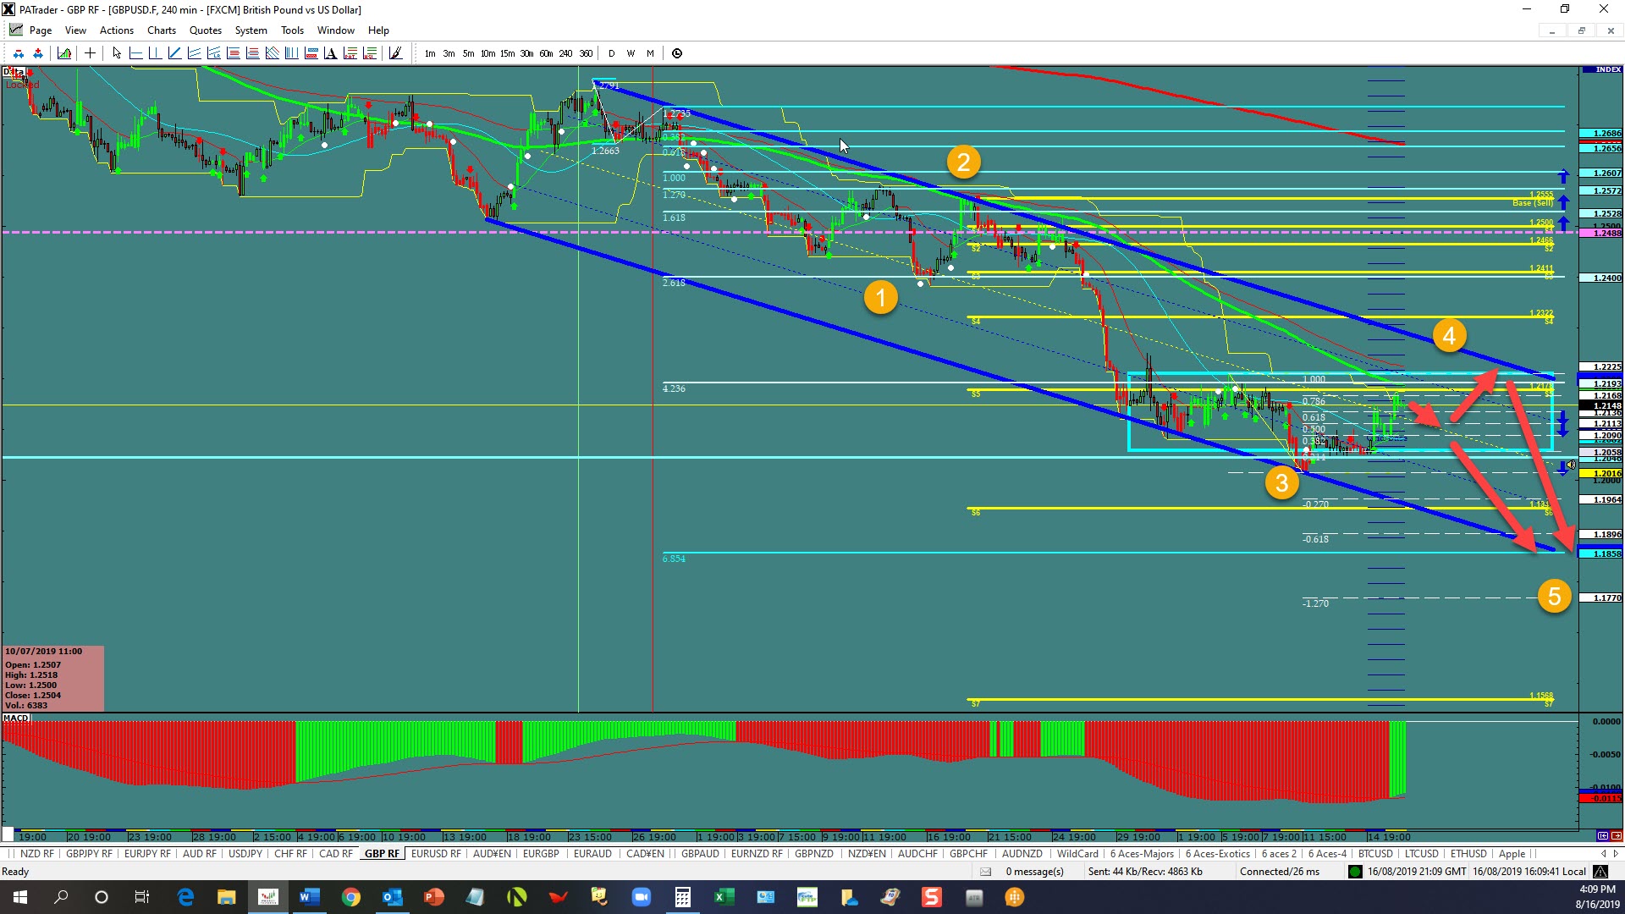Click the INDEX label at the chart's top-right

click(1602, 69)
